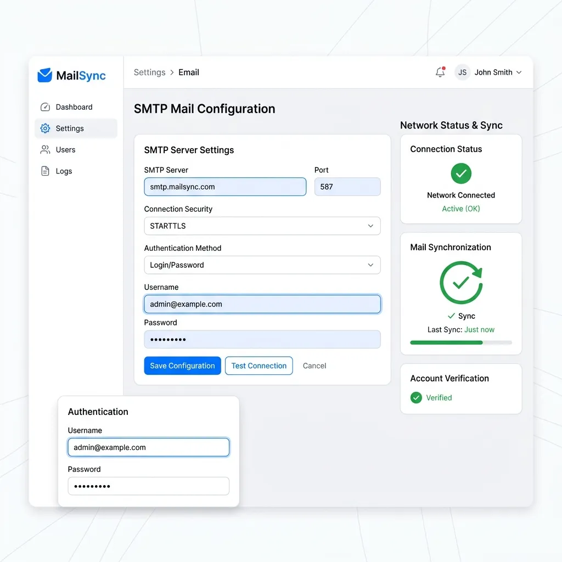The width and height of the screenshot is (562, 562).
Task: Open the notification bell icon
Action: 440,72
